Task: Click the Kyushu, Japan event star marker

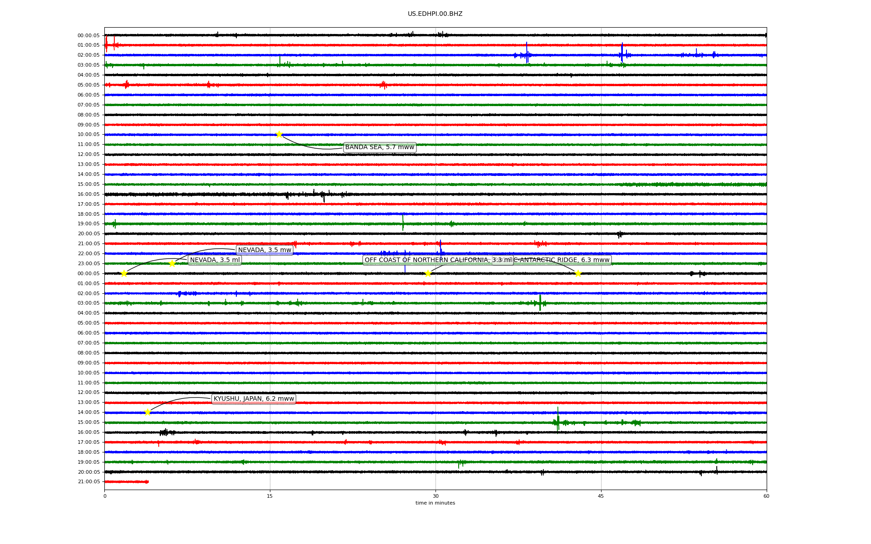Action: [147, 412]
